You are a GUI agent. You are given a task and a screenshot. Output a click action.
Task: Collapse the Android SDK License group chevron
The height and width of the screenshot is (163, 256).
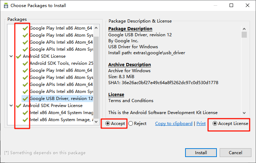click(11, 56)
